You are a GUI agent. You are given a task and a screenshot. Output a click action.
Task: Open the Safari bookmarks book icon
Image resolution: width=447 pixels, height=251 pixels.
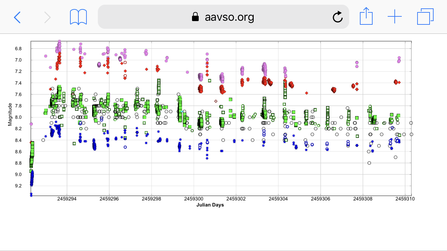pyautogui.click(x=78, y=17)
